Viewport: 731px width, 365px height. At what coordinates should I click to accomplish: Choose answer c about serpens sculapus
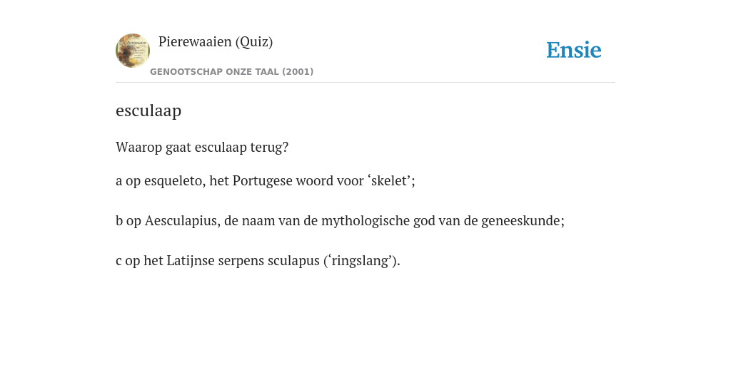pyautogui.click(x=258, y=261)
